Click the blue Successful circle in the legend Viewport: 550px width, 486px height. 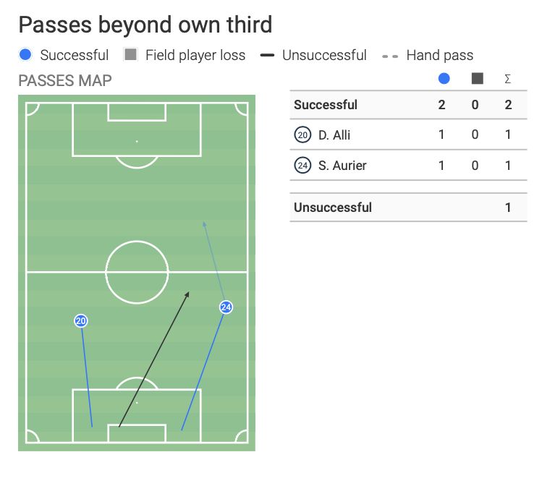coord(26,55)
